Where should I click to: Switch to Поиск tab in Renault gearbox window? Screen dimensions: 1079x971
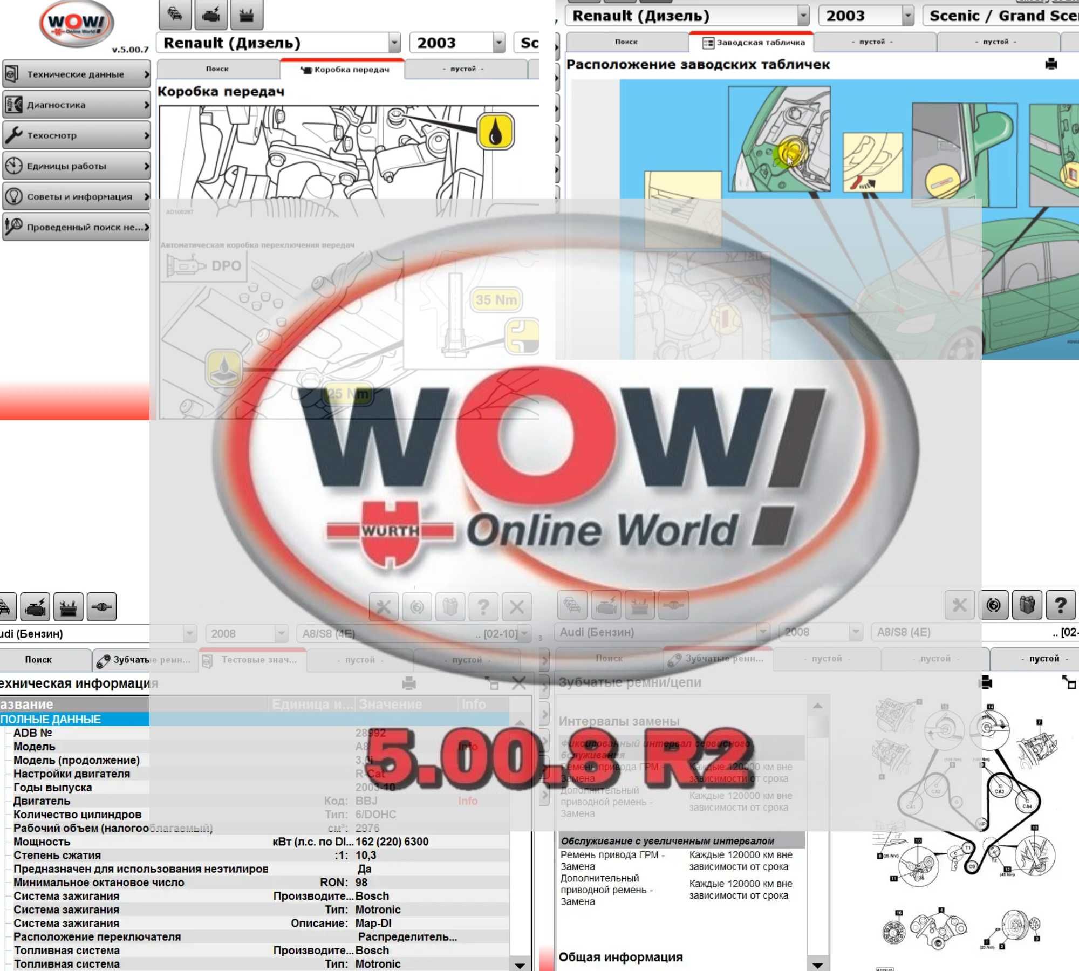point(217,69)
